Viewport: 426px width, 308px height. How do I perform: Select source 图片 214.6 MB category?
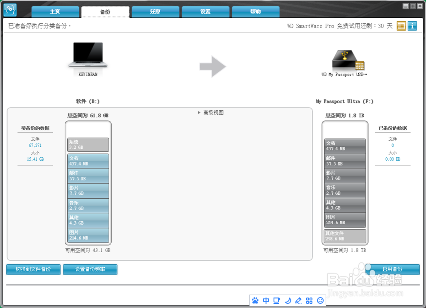(88, 235)
